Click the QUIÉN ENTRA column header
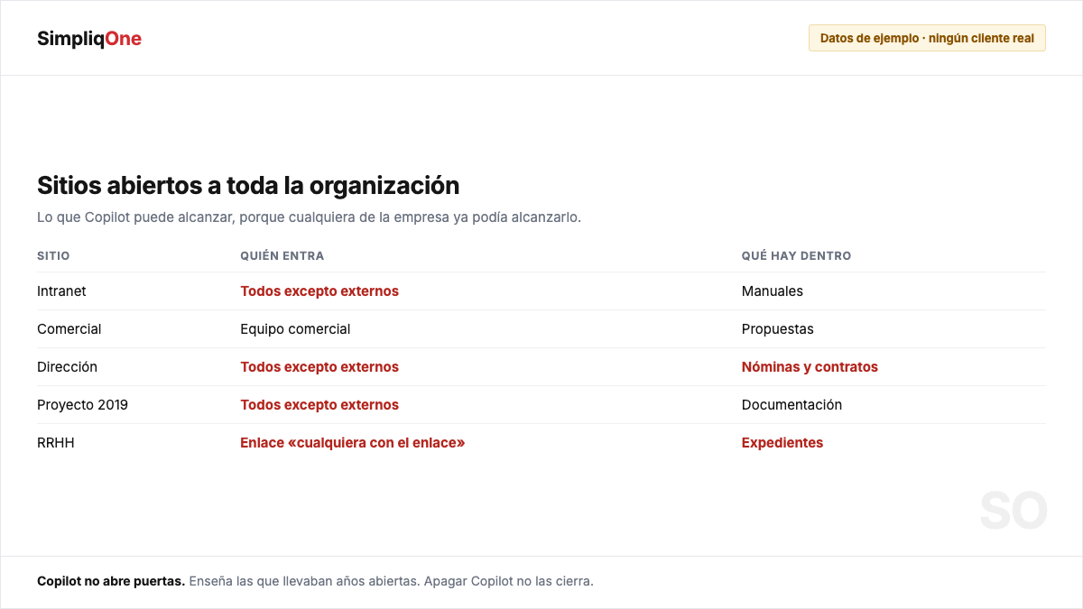 click(x=282, y=256)
